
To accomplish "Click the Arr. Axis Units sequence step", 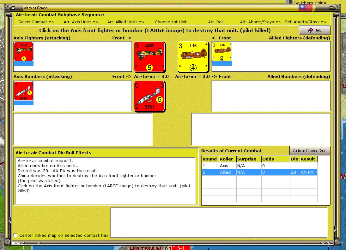I will click(x=81, y=22).
